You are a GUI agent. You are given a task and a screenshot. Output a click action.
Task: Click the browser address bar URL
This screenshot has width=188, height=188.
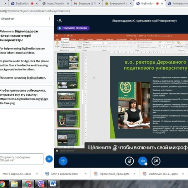(35, 11)
